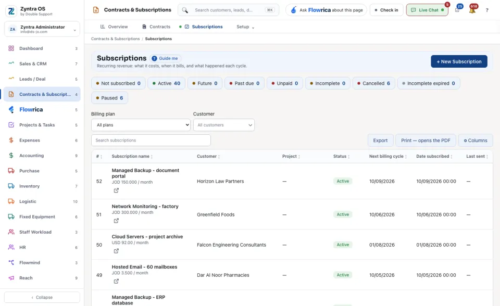This screenshot has height=306, width=500.
Task: Expand the Setup tab menu
Action: tap(245, 27)
